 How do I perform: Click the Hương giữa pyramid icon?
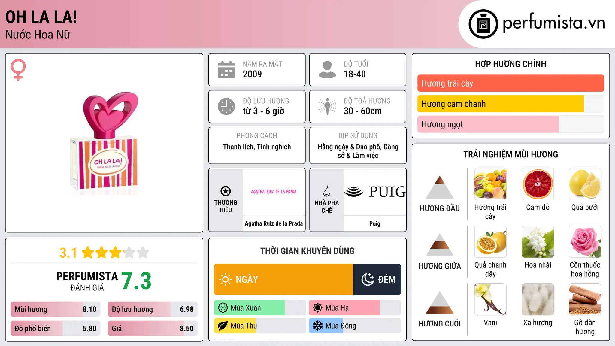click(440, 245)
